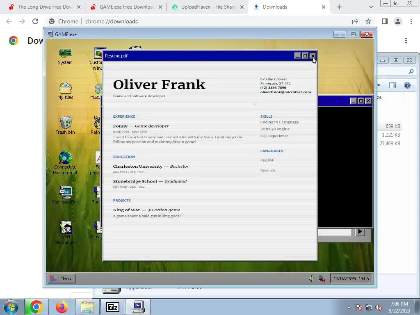Maximize the black media window
The height and width of the screenshot is (315, 420).
tap(361, 101)
